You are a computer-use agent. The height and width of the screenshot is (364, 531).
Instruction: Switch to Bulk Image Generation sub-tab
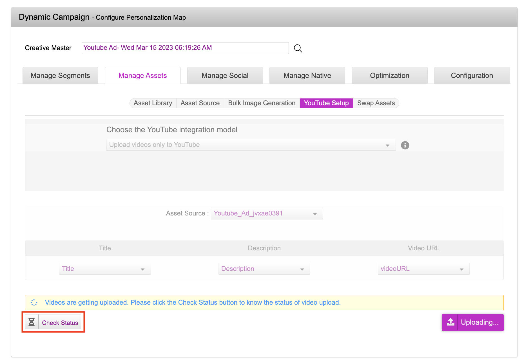coord(262,103)
